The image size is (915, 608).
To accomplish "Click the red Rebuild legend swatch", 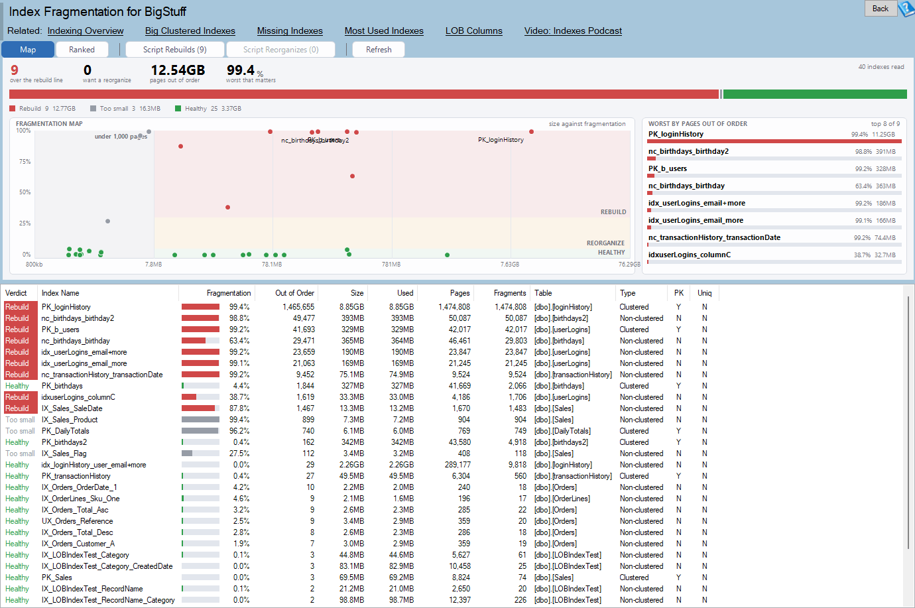I will (x=13, y=108).
